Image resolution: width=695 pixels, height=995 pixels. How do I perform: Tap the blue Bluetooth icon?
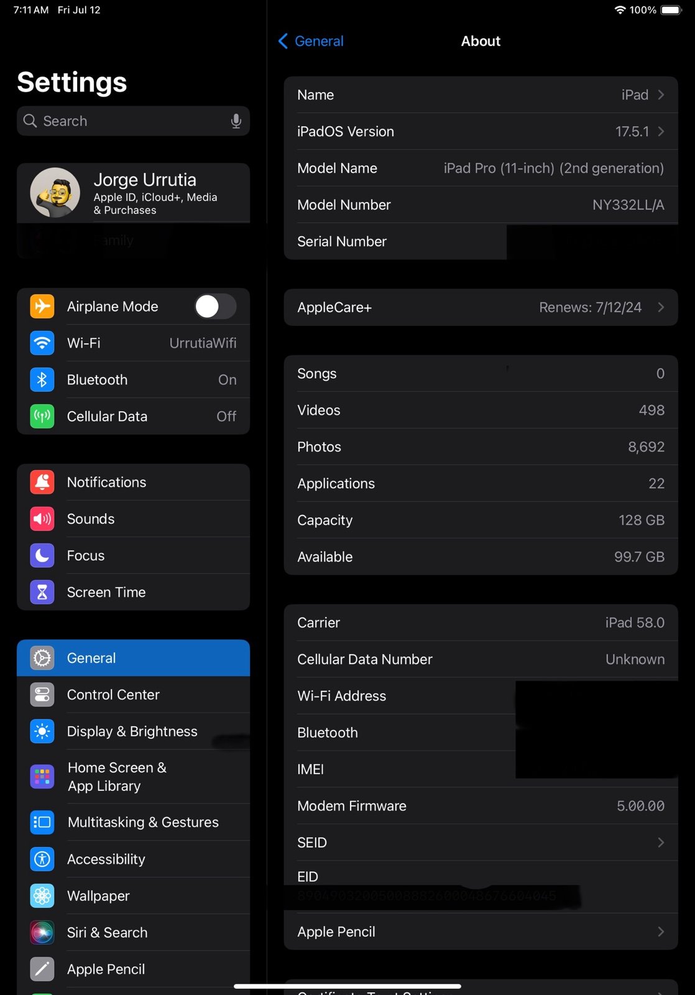[42, 380]
